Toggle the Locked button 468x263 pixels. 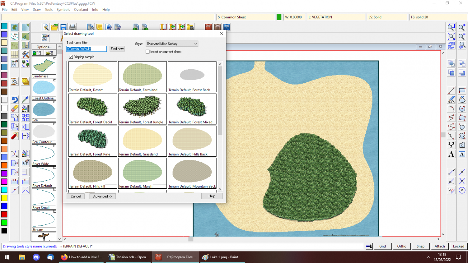[x=458, y=246]
